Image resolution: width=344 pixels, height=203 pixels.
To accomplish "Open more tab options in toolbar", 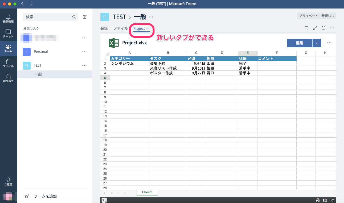I will 332,28.
